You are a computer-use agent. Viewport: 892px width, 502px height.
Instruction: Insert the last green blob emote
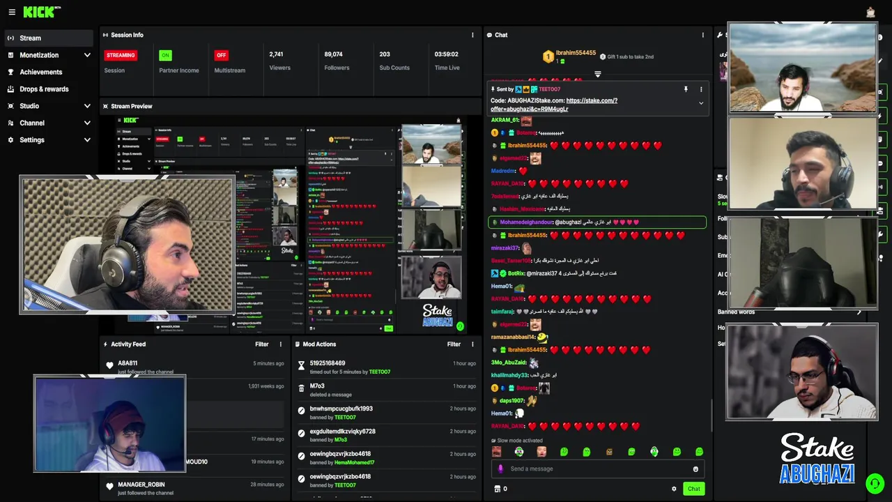pos(699,452)
